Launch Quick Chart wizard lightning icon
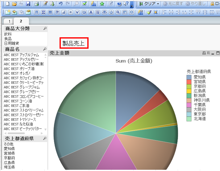This screenshot has width=220, height=171. [93, 4]
